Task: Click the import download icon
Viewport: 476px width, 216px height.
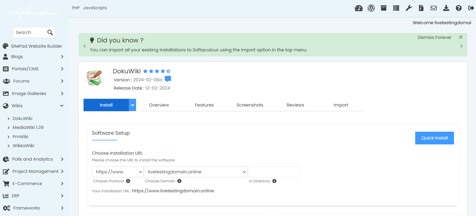Action: pyautogui.click(x=446, y=8)
